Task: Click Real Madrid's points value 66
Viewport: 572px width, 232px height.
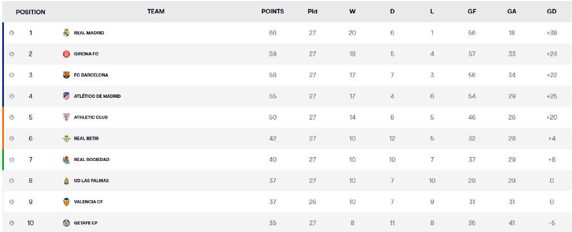Action: point(273,33)
